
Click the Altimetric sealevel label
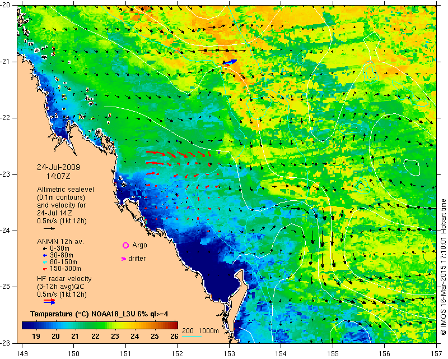click(x=66, y=190)
